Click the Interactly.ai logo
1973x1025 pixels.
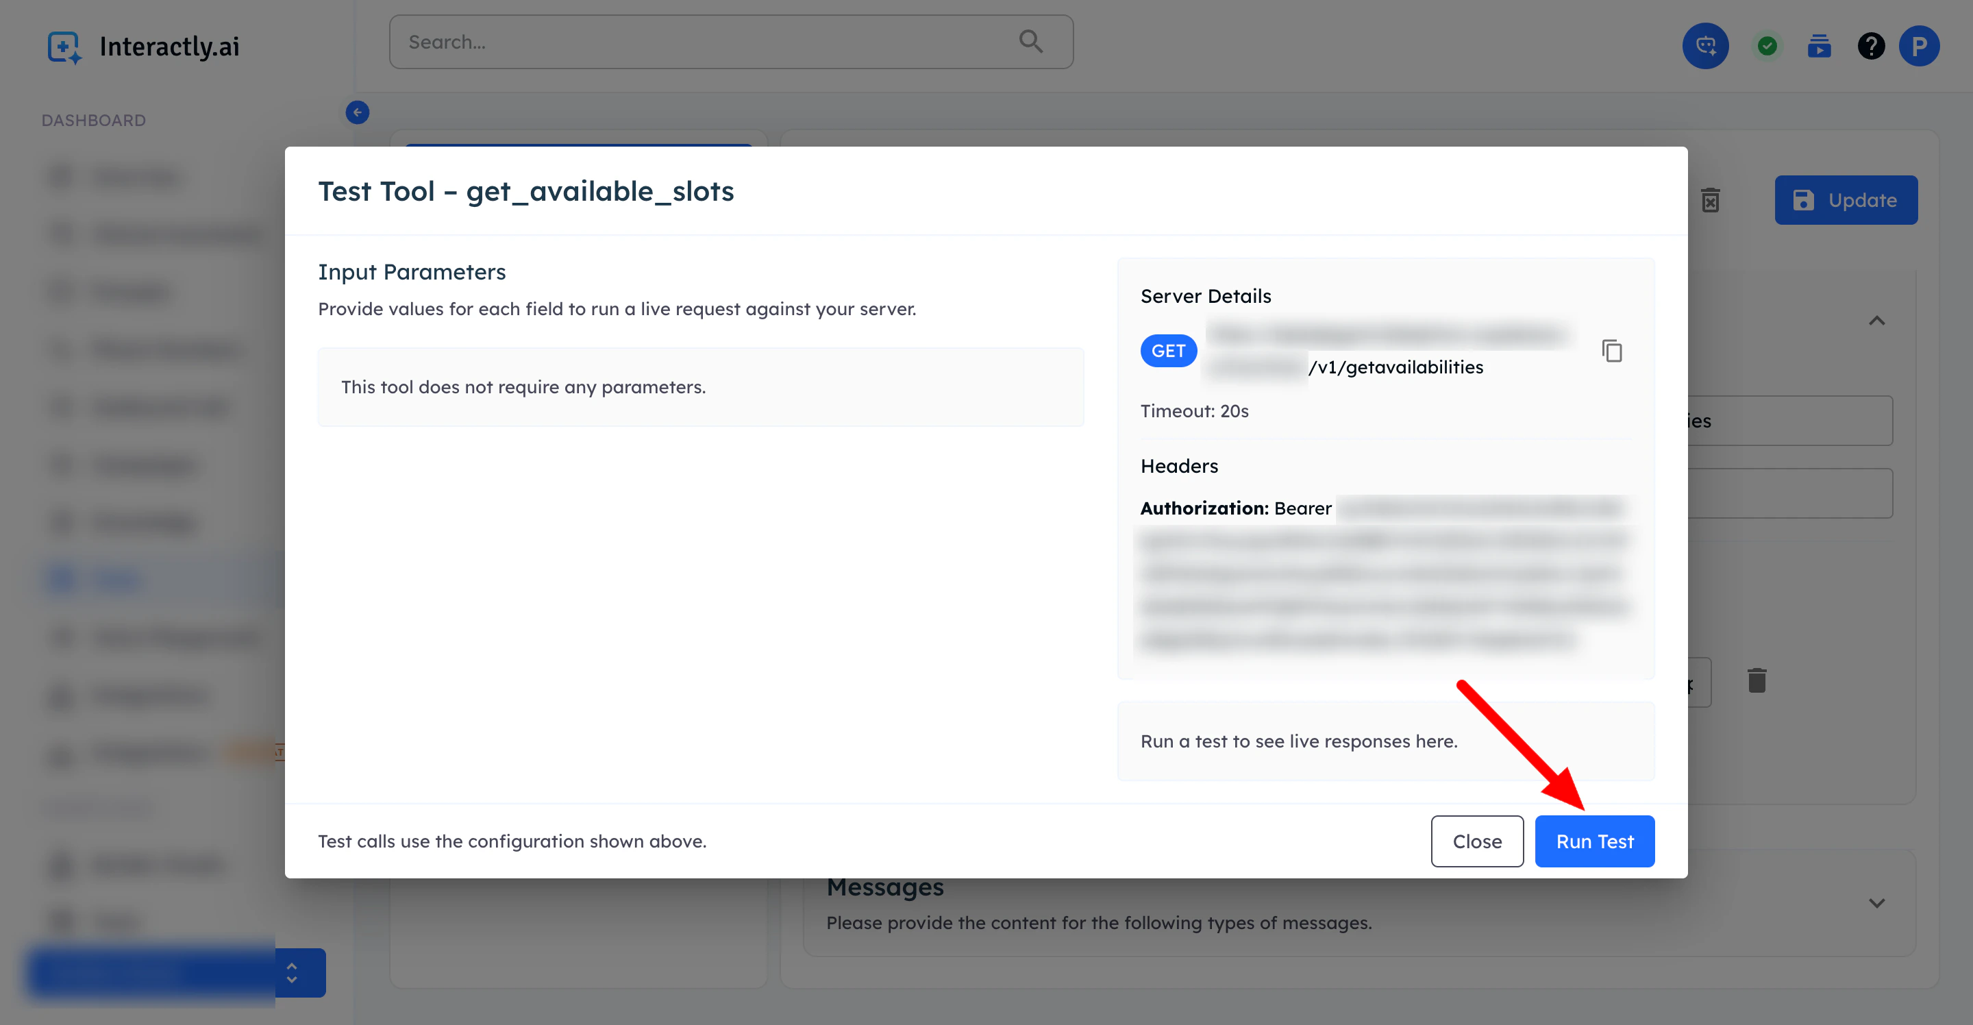pyautogui.click(x=143, y=46)
